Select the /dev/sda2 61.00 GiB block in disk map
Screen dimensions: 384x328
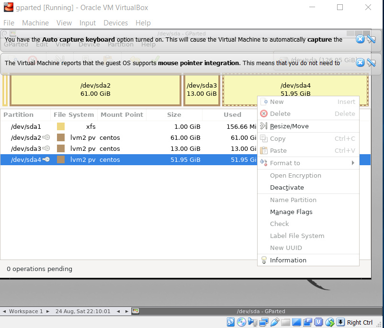tap(95, 90)
